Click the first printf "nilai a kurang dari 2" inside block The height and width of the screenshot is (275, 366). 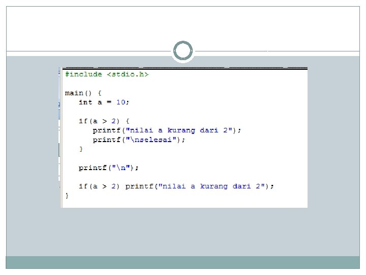(x=167, y=130)
